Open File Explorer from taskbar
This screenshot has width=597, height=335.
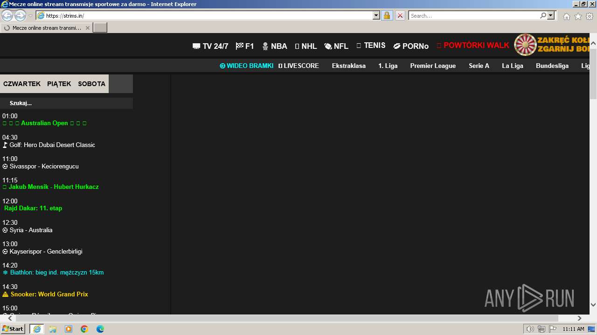pos(53,329)
